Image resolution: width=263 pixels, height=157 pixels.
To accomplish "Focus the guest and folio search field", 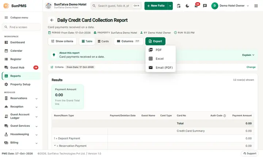I will coord(116,6).
